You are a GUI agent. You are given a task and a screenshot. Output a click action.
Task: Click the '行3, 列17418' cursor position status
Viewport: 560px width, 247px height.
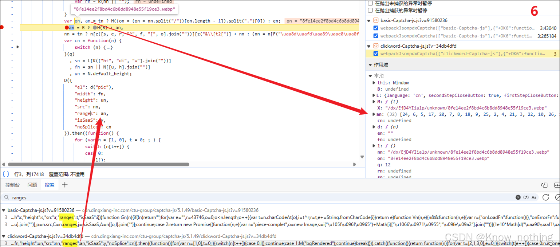click(x=29, y=174)
